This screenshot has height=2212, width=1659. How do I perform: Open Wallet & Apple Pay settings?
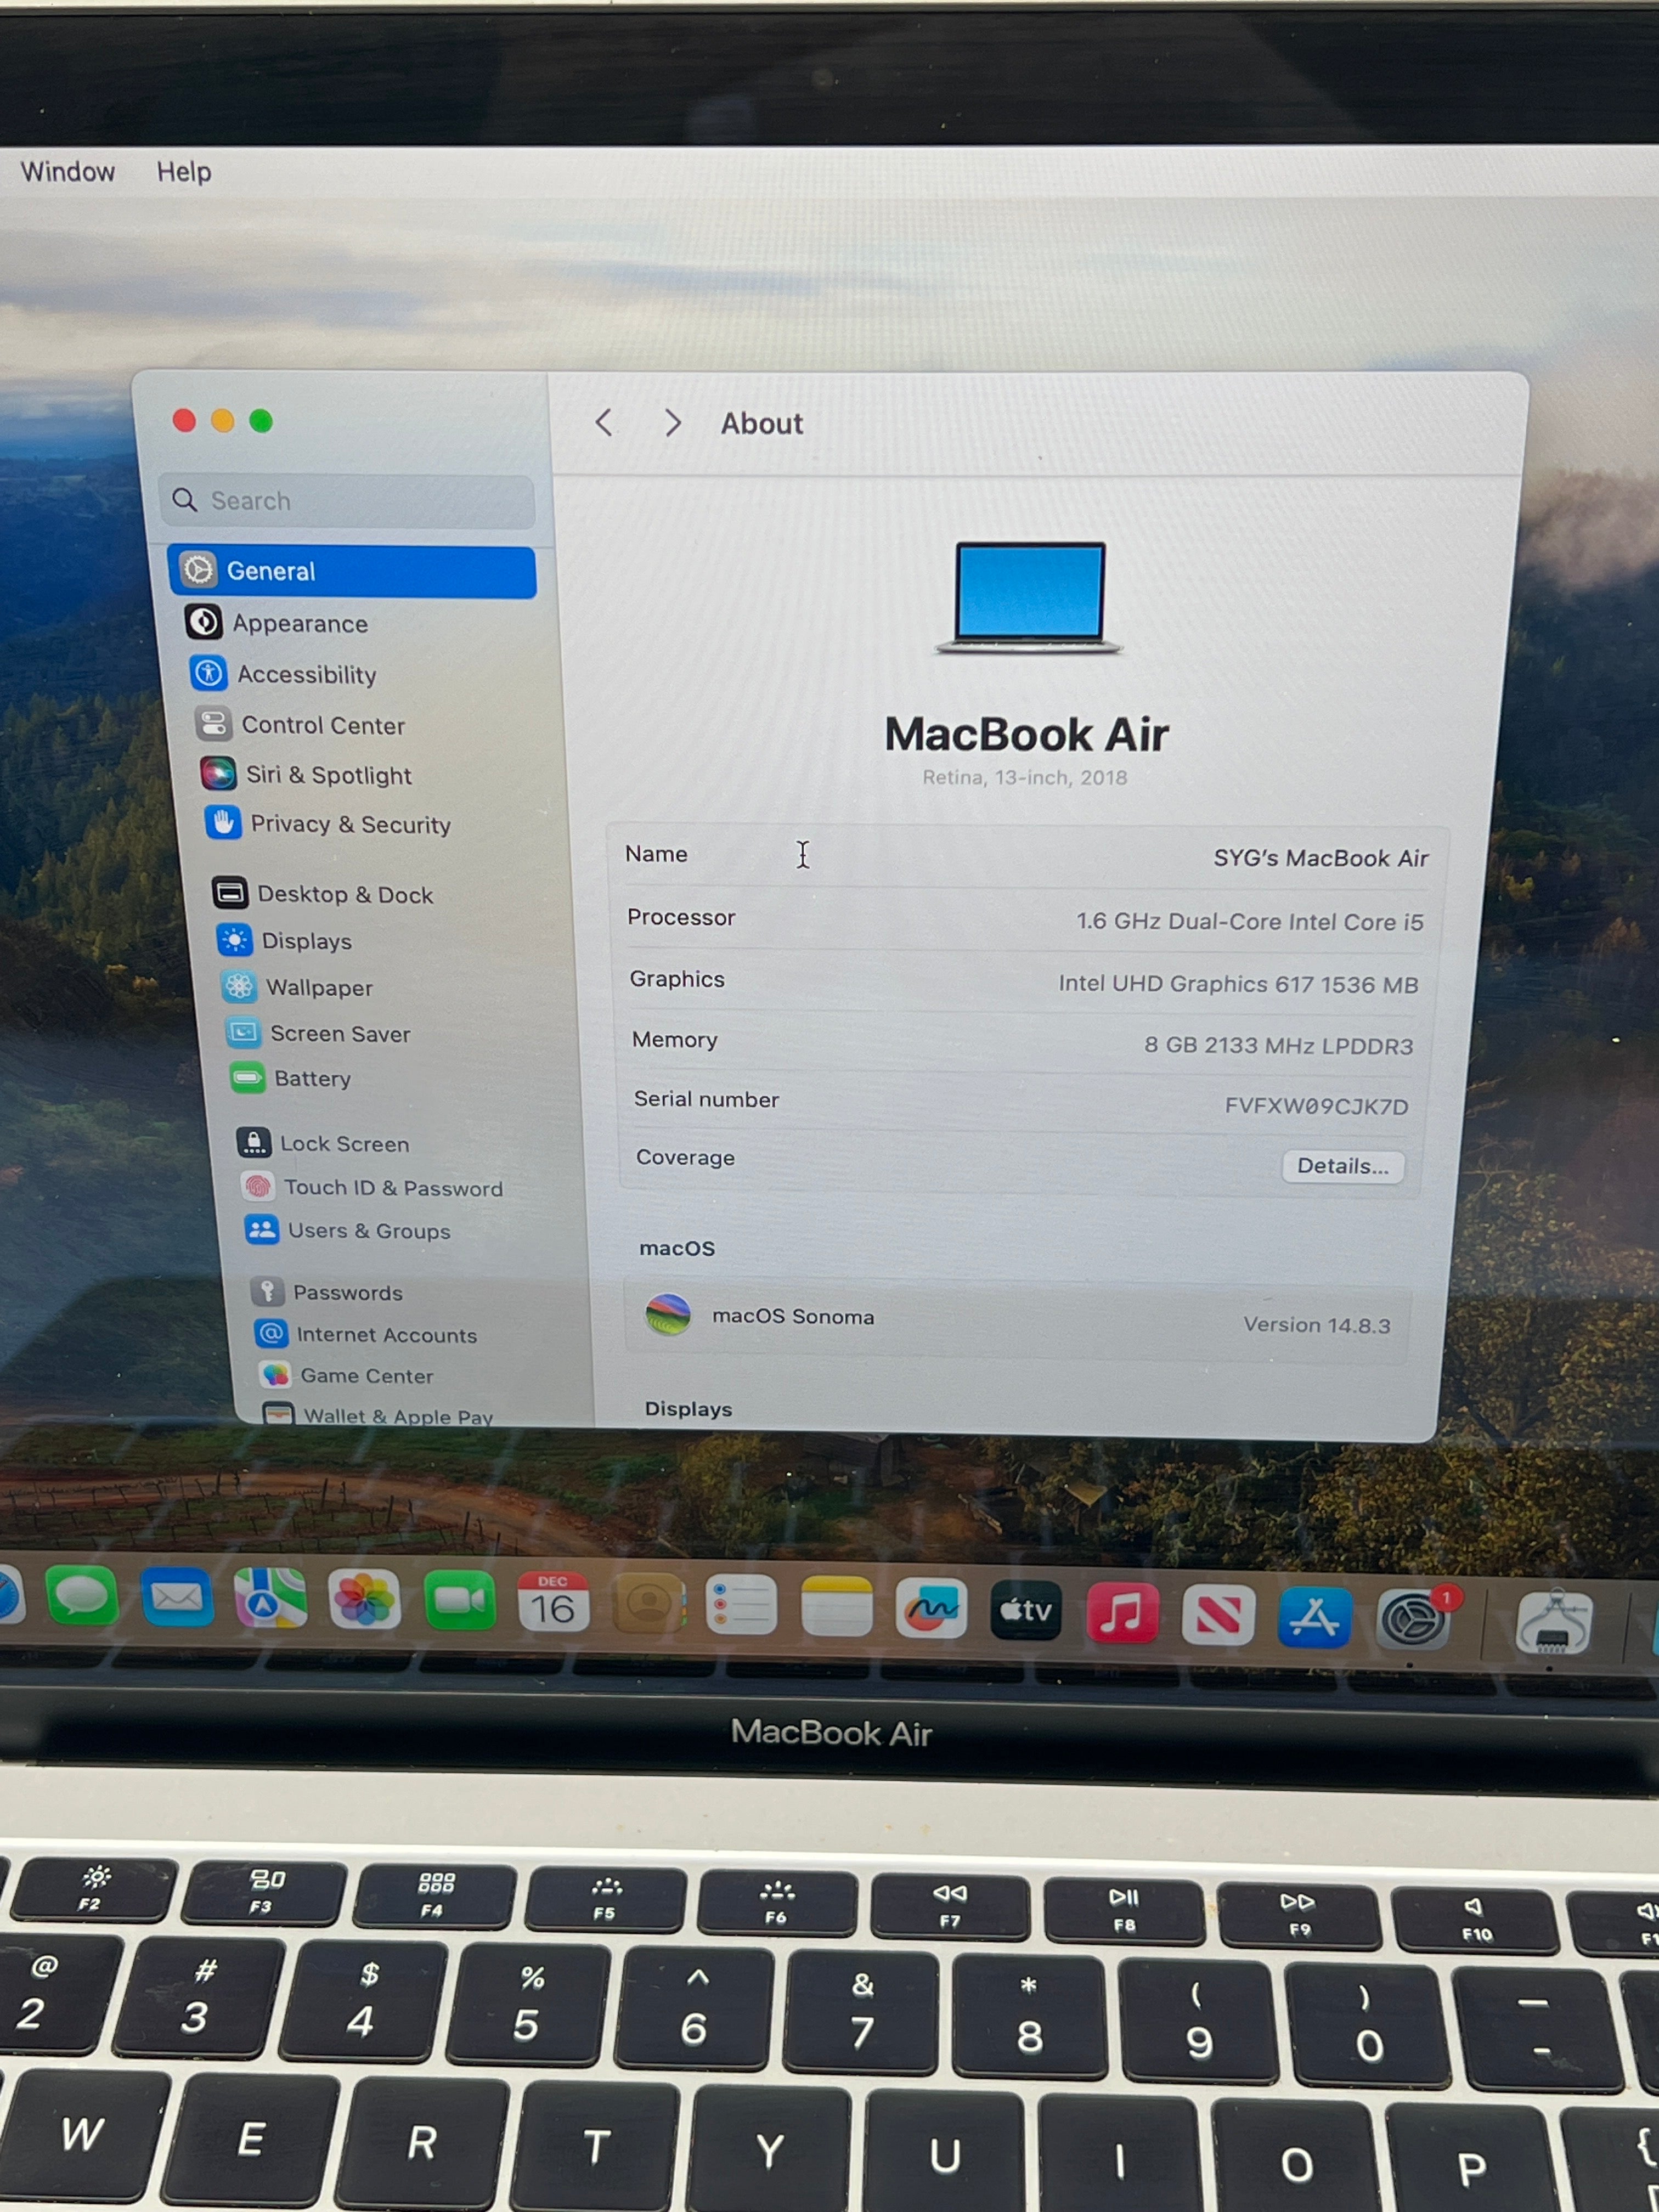[x=378, y=1415]
